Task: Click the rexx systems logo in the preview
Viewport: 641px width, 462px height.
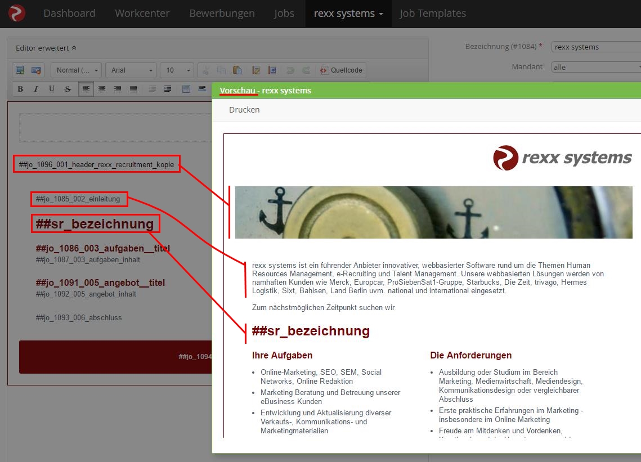Action: click(x=562, y=158)
